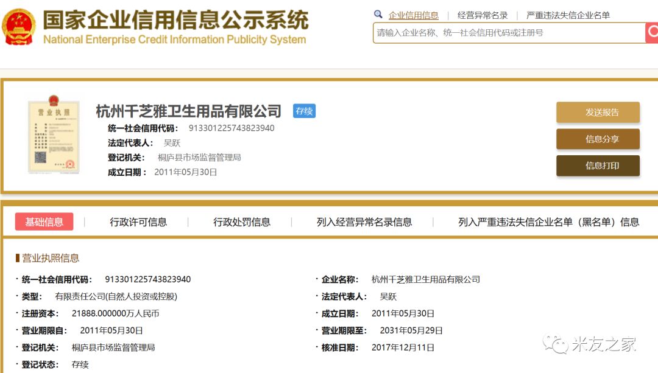The height and width of the screenshot is (373, 658).
Task: Open the 列入严重违法失信企业名单（黑名单）信息 tab
Action: click(x=548, y=222)
